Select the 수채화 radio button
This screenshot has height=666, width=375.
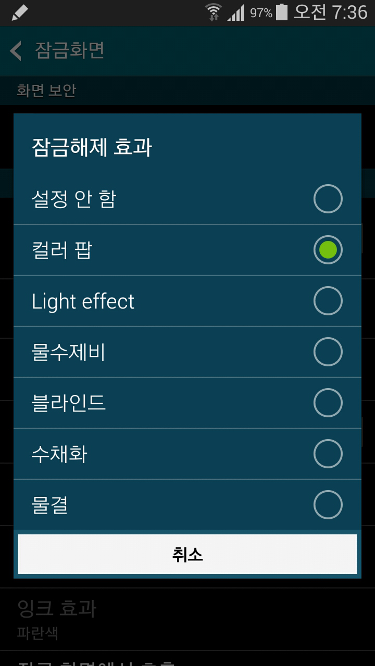pyautogui.click(x=328, y=454)
